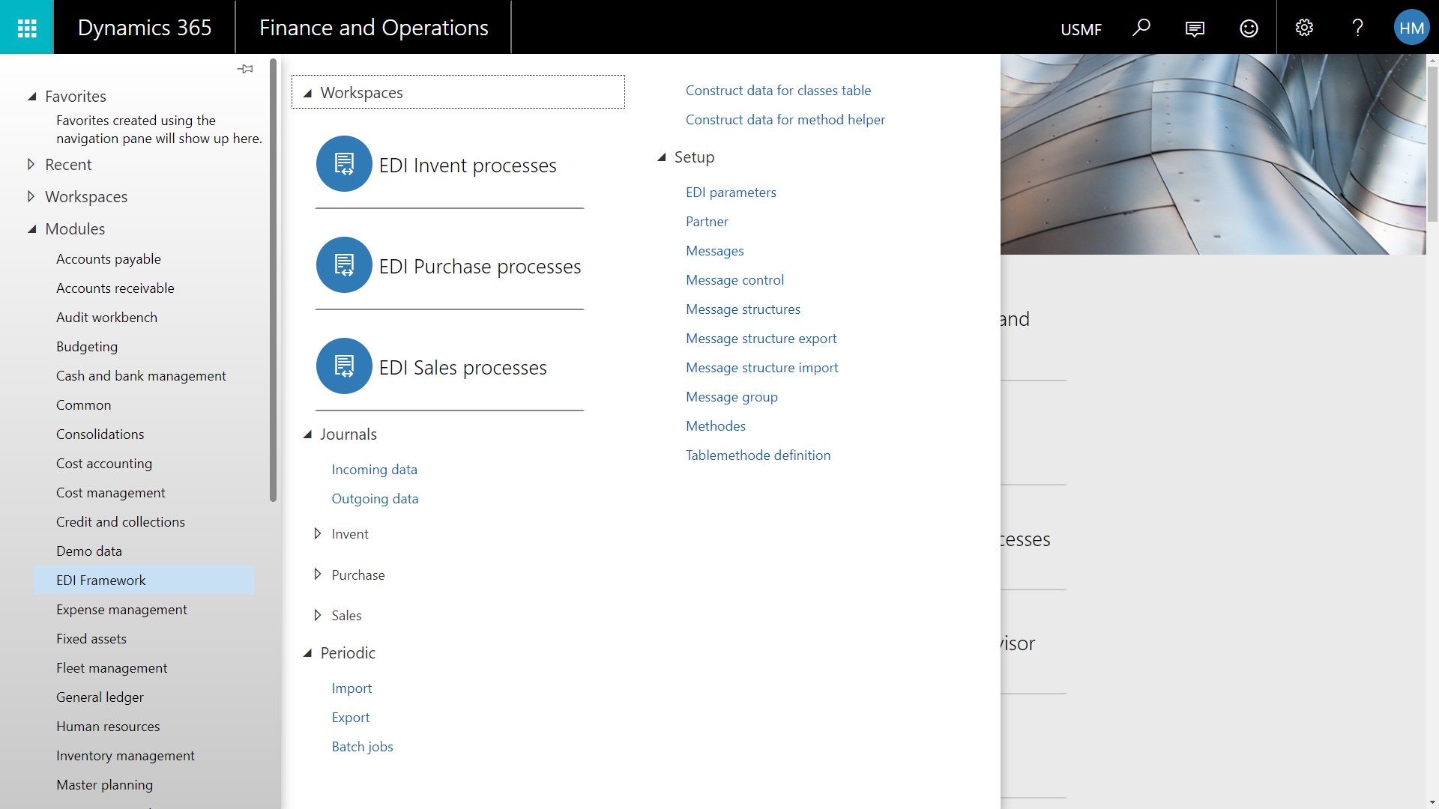Open Accounts payable module
This screenshot has width=1439, height=809.
coord(109,259)
